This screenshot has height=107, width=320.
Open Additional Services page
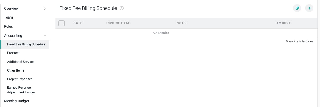point(21,62)
